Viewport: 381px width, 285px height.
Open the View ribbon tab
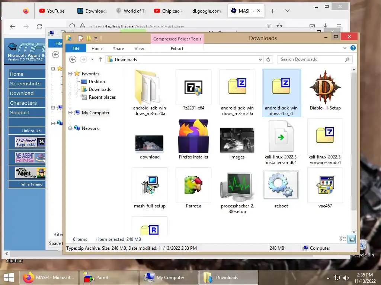click(x=139, y=49)
